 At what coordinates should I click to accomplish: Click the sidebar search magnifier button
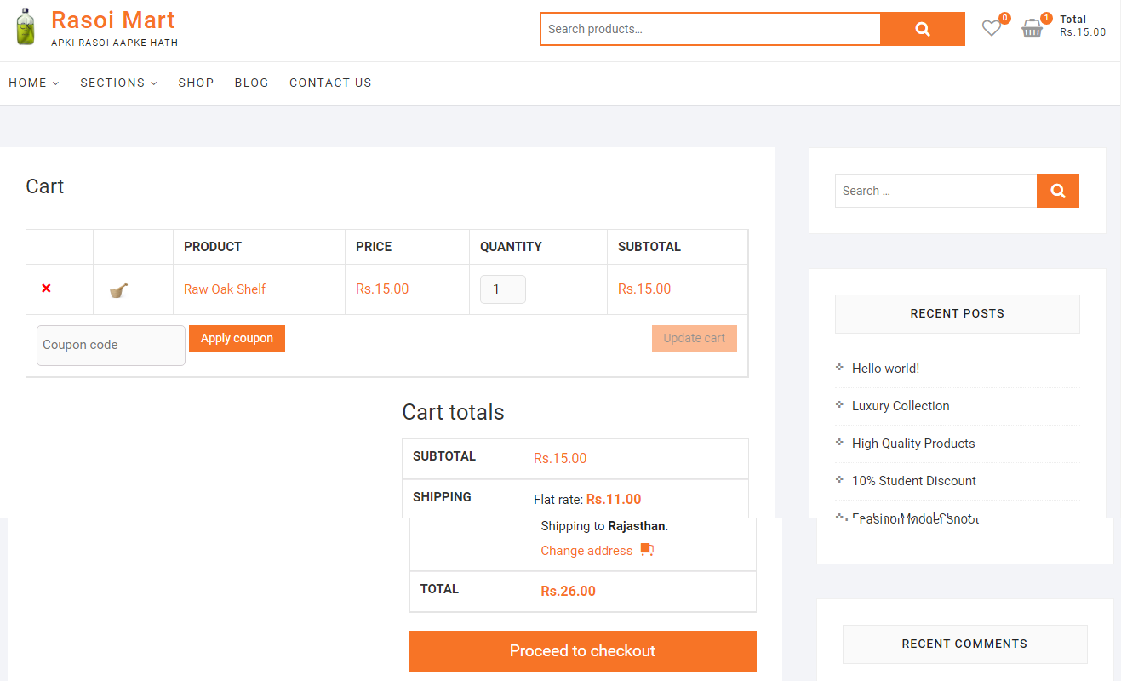1057,191
